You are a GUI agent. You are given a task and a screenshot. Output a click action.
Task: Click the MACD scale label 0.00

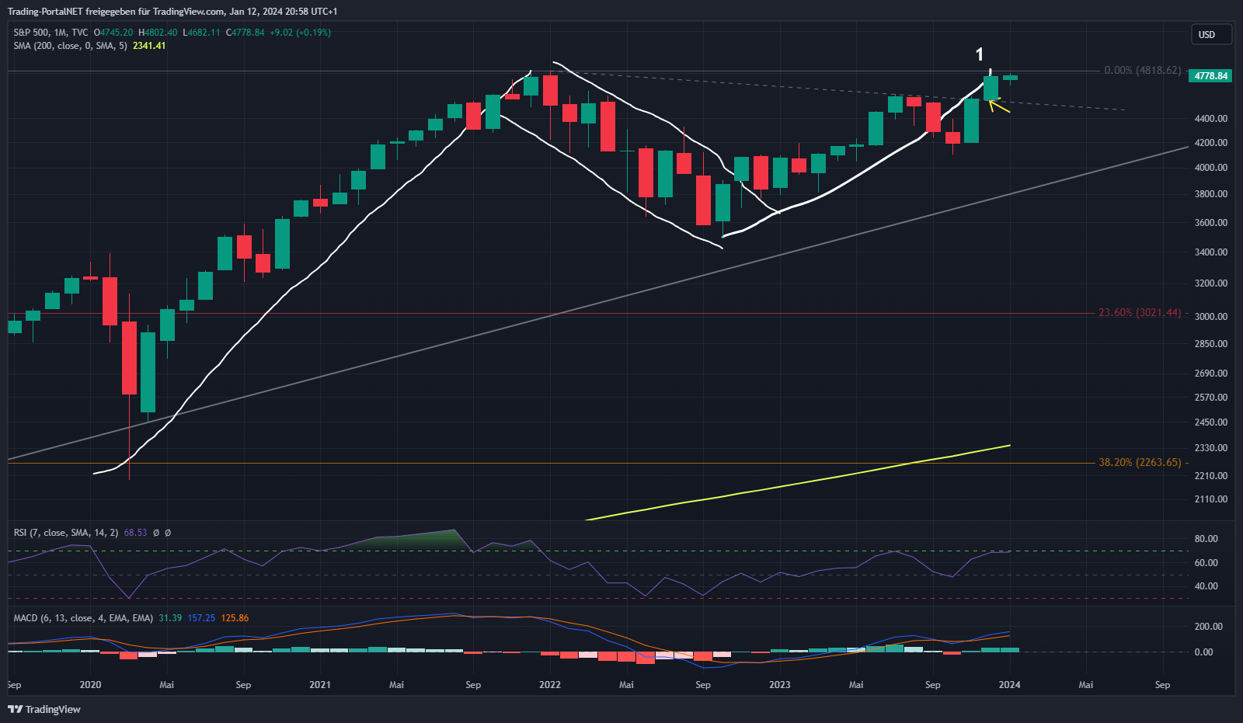point(1203,652)
